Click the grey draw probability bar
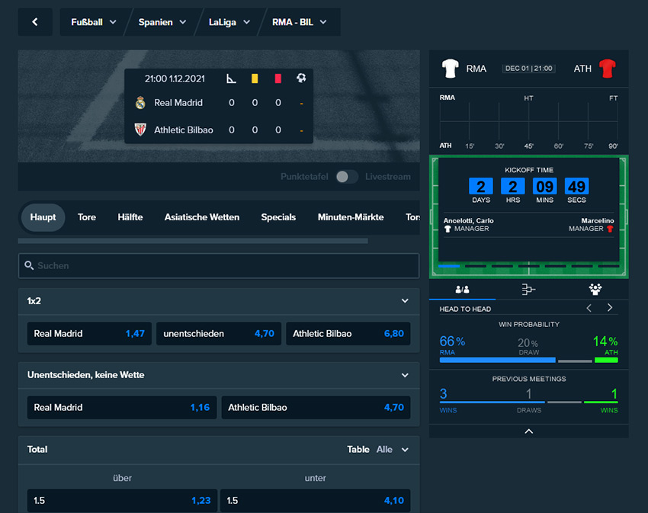 pos(575,361)
